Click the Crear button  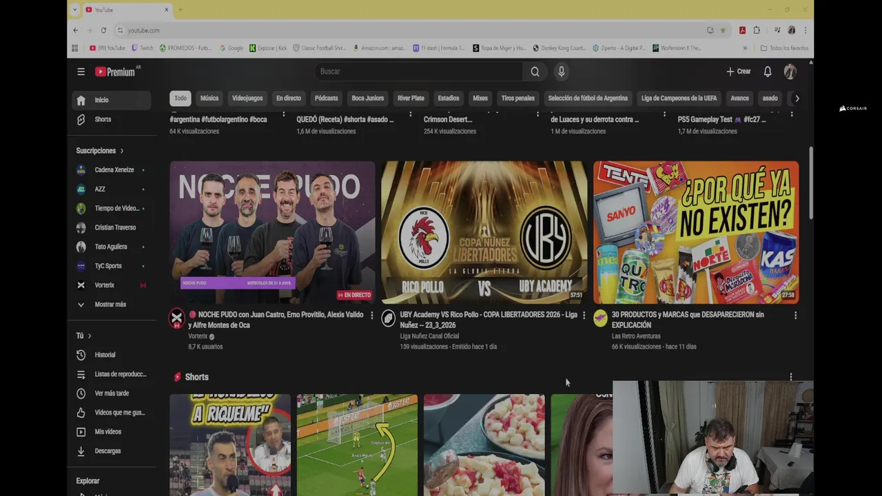739,72
